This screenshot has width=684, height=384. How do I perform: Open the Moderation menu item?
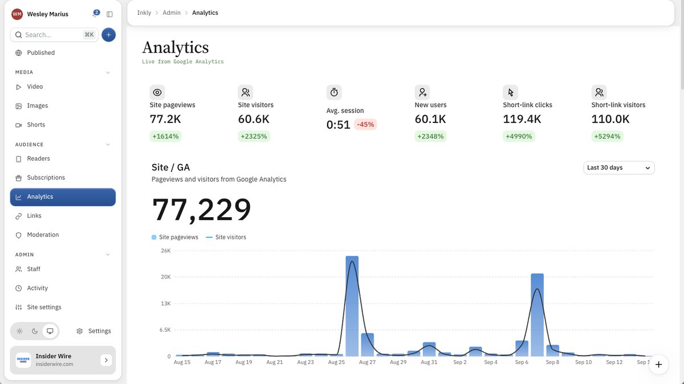point(63,235)
